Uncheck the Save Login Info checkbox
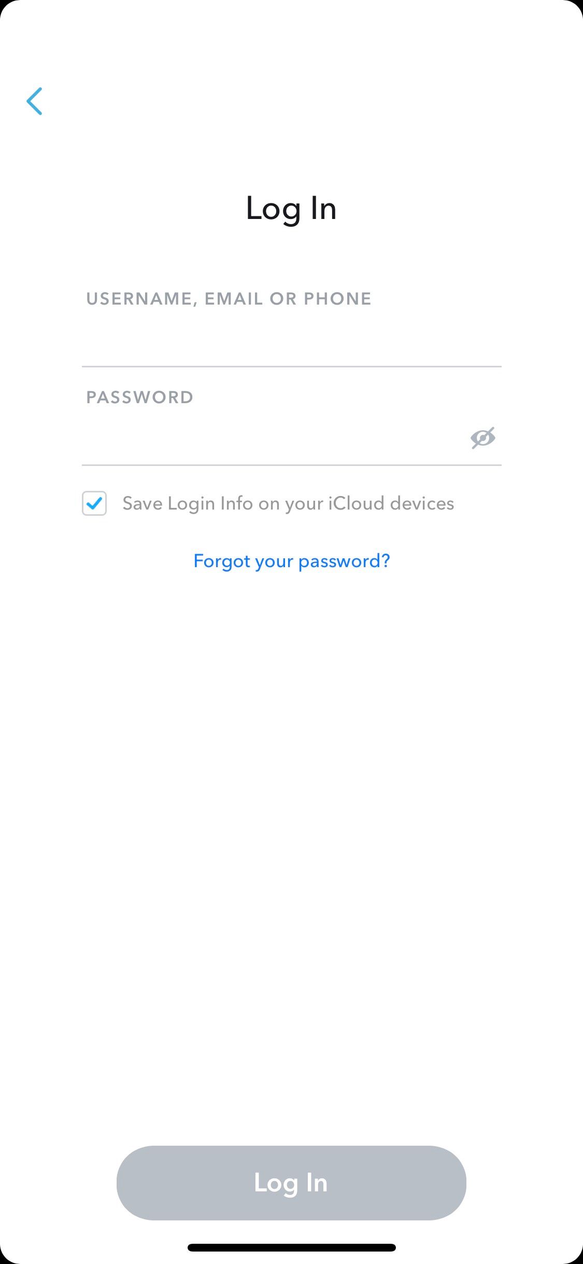Screen dimensions: 583x1264 (94, 503)
